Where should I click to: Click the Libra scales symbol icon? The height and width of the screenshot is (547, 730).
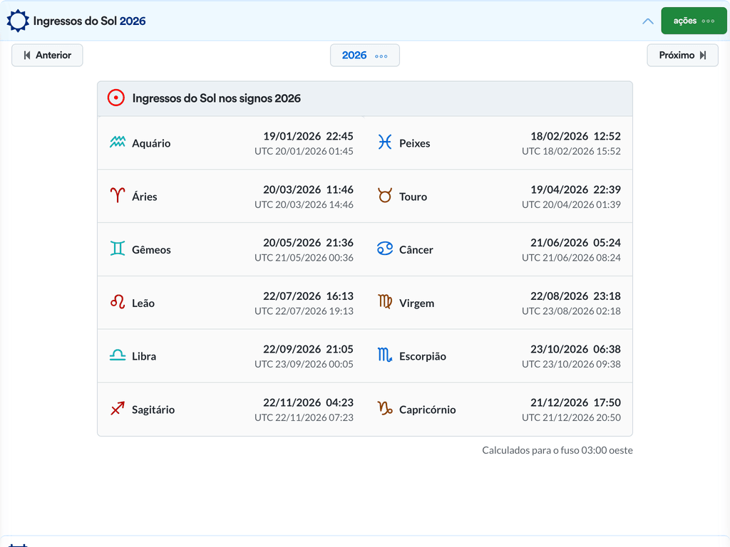(x=118, y=356)
